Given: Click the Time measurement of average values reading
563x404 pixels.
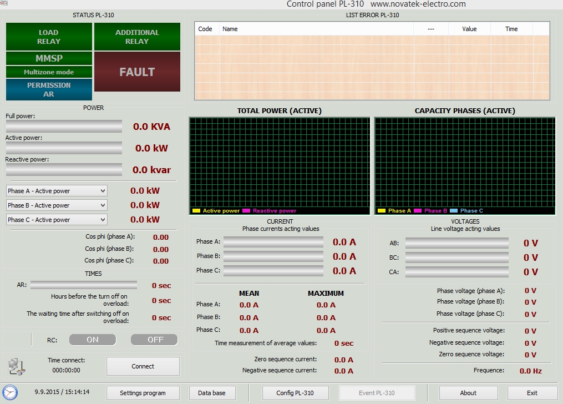Looking at the screenshot, I should click(x=344, y=344).
